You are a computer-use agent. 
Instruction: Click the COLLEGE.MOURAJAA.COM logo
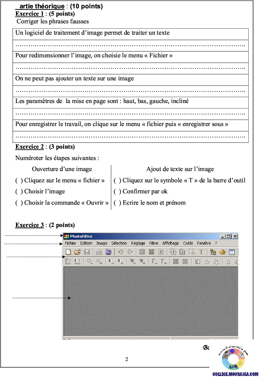click(x=235, y=359)
